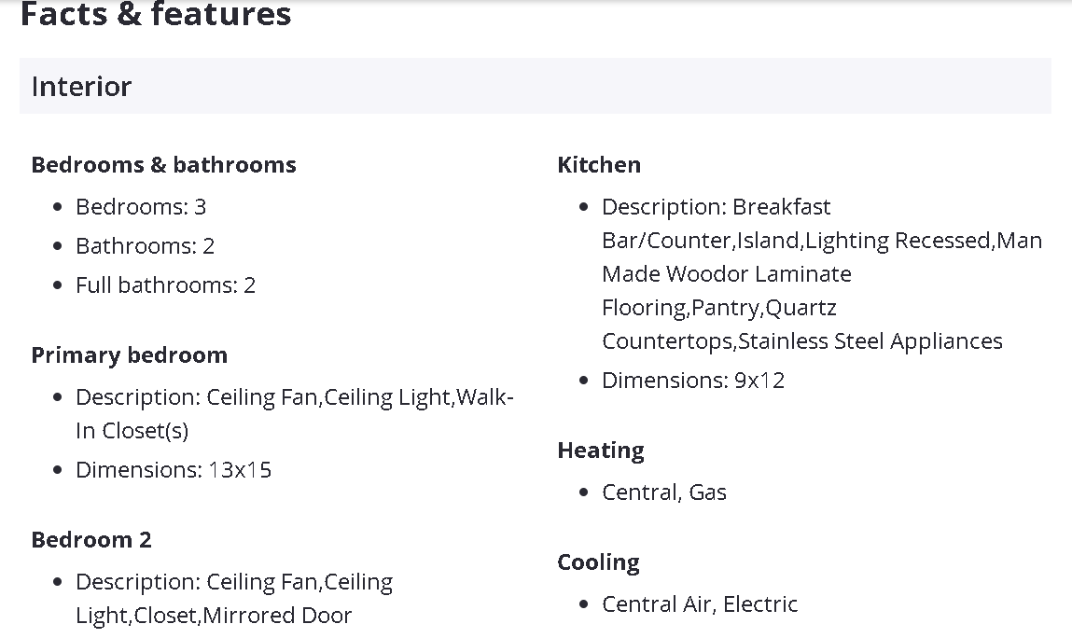Viewport: 1072px width, 638px height.
Task: Click the Central Air, Electric cooling item
Action: pos(700,604)
